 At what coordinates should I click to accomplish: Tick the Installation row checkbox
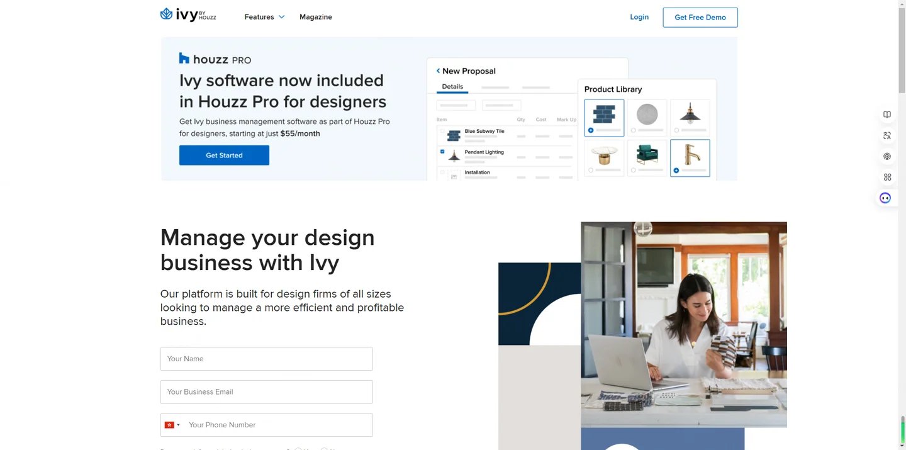442,172
